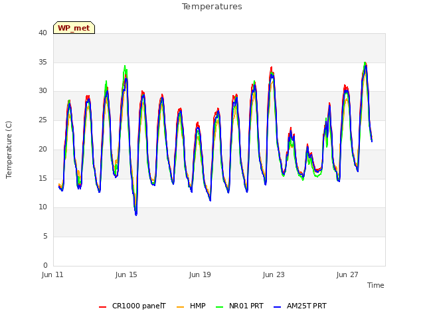Click the 5 y-axis tick label
This screenshot has height=319, width=425.
pos(45,237)
